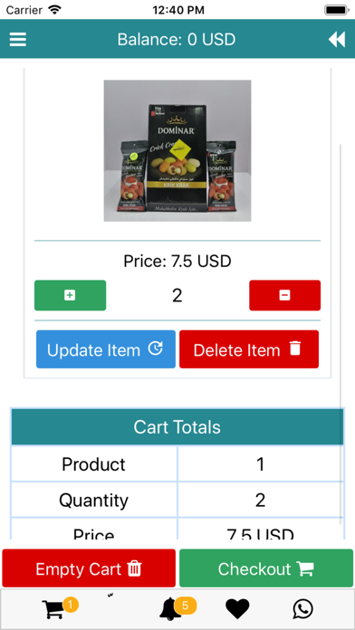The height and width of the screenshot is (630, 355).
Task: Click the Empty Cart button
Action: [x=89, y=568]
